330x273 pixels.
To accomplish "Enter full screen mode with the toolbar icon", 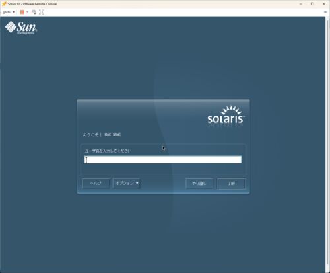I will 42,12.
